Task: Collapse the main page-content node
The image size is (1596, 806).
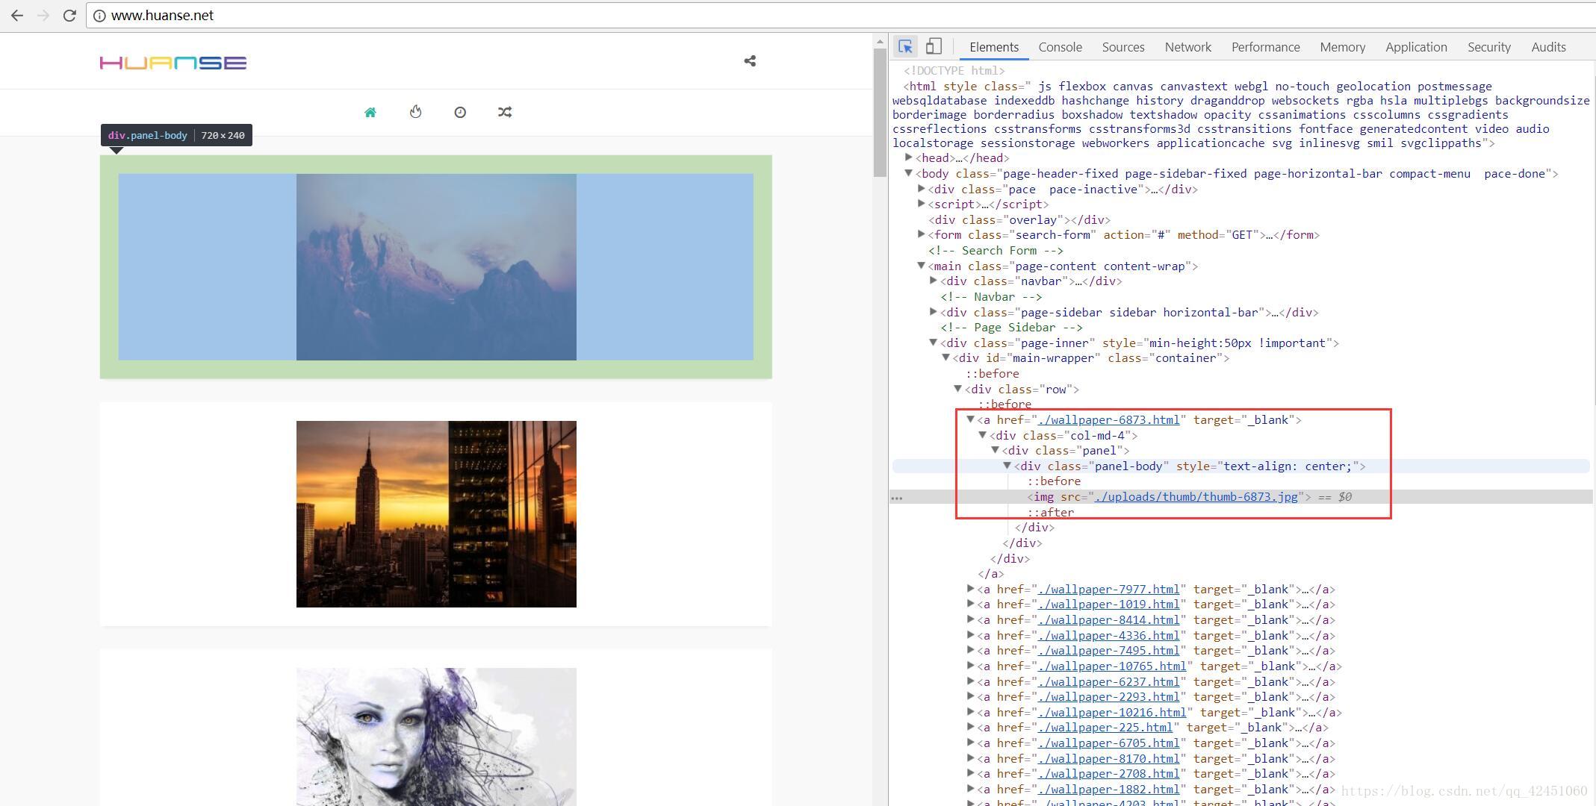Action: pyautogui.click(x=922, y=266)
